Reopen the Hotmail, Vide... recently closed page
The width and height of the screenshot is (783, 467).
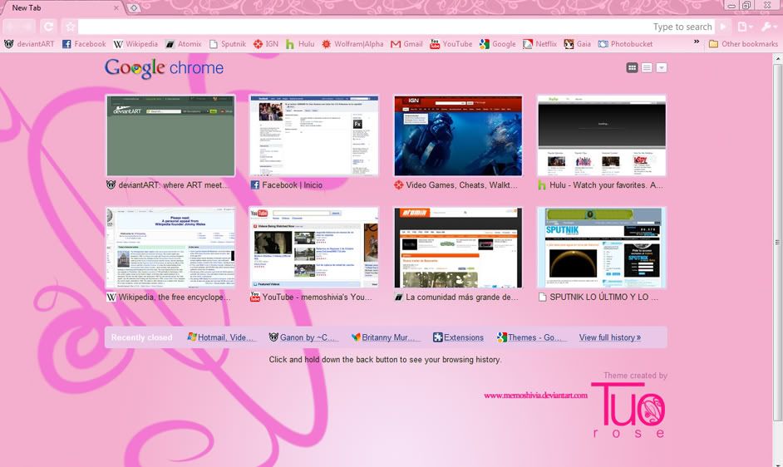pos(221,337)
